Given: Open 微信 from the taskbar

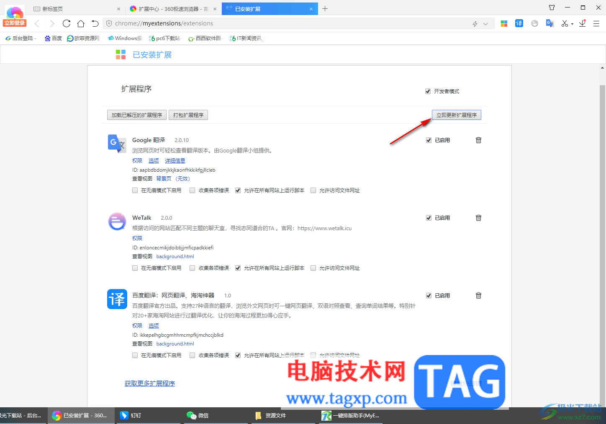Looking at the screenshot, I should [215, 416].
